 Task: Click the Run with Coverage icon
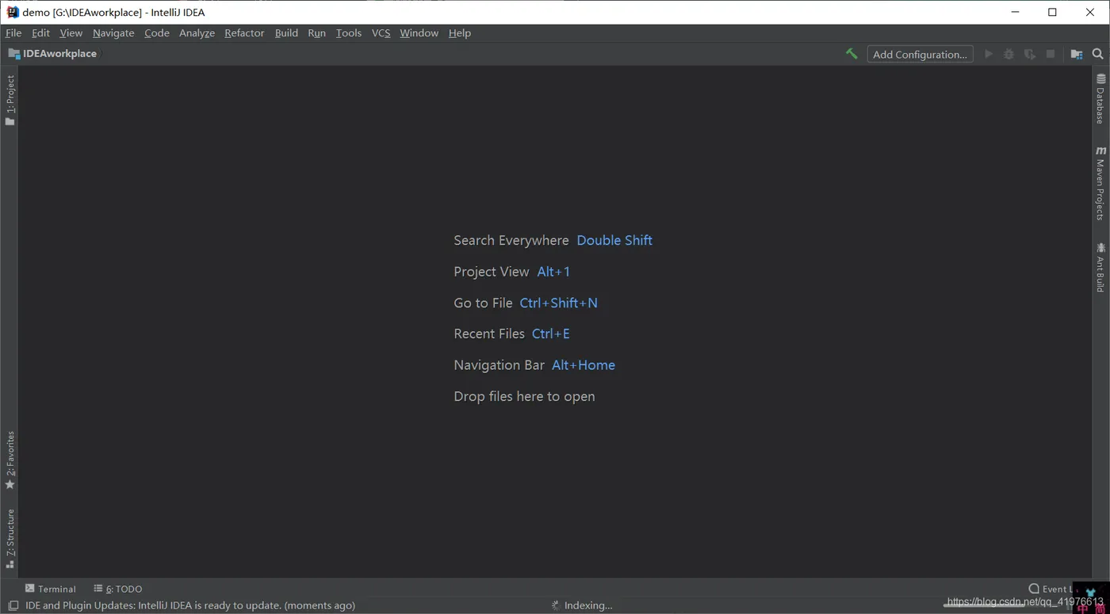[1029, 54]
